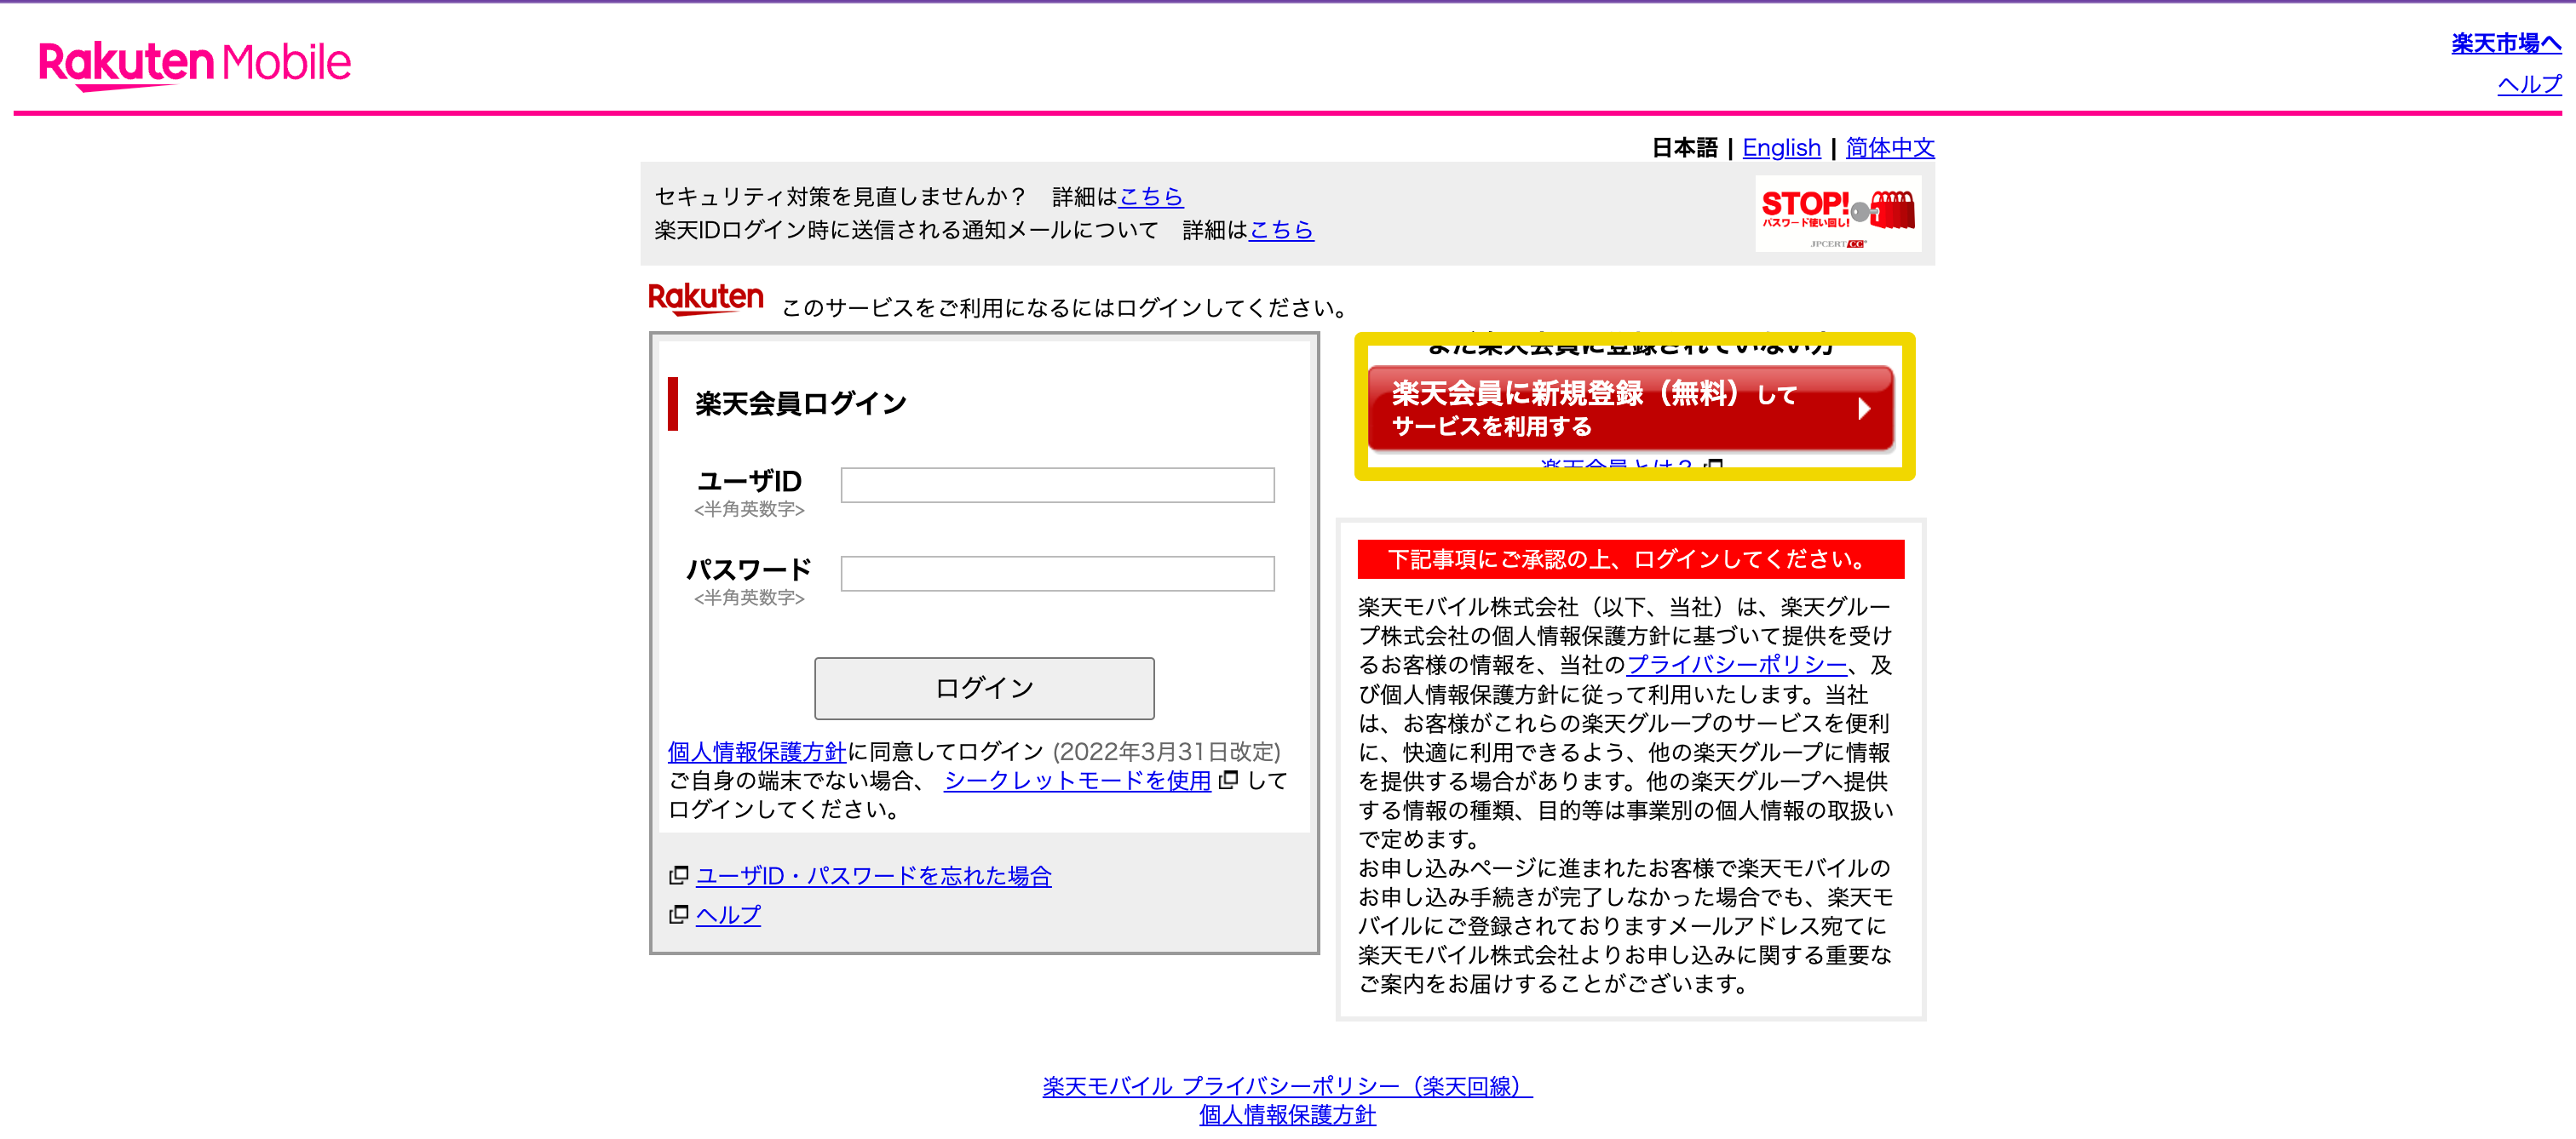The height and width of the screenshot is (1139, 2576).
Task: Focus the ユーザID input field
Action: tap(1057, 484)
